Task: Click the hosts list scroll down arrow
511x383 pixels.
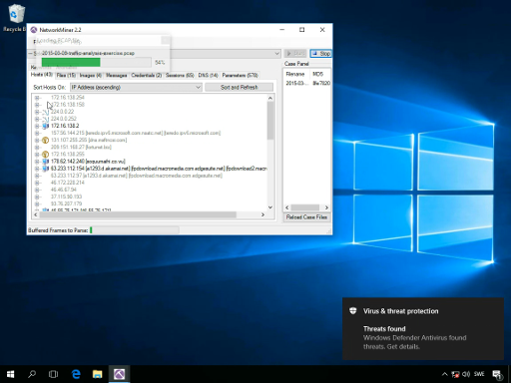Action: point(270,207)
